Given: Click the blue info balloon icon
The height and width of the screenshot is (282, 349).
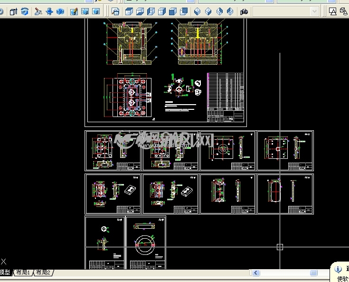Looking at the screenshot, I should 338,269.
